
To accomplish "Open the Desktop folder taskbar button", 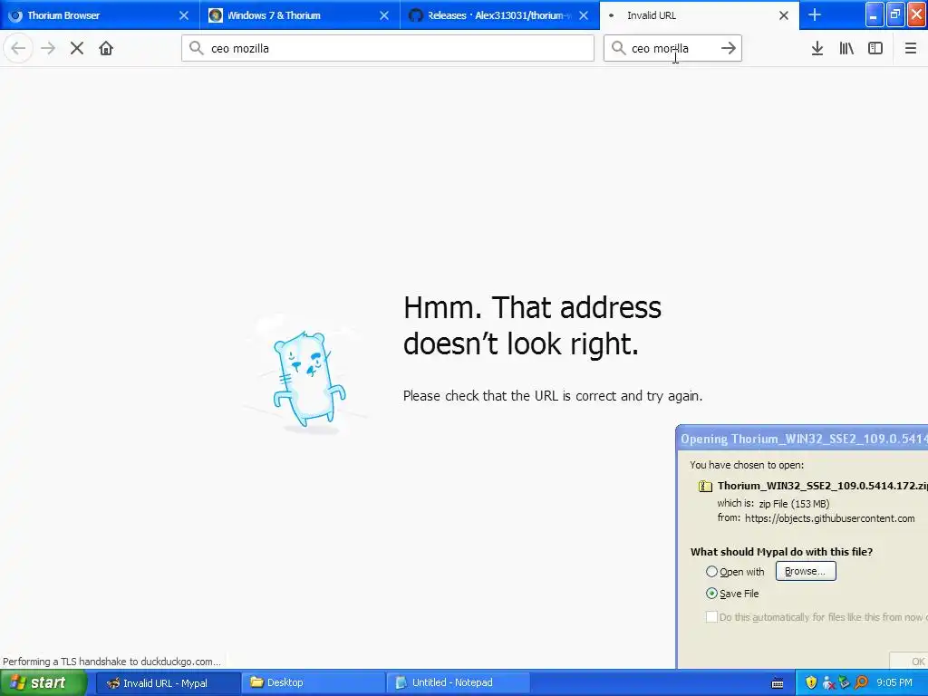I will [x=313, y=683].
